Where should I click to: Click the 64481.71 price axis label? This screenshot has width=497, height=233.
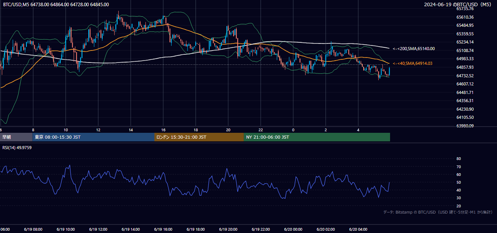pos(465,92)
